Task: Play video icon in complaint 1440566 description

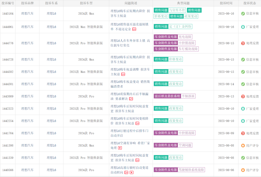Action: coord(132,172)
